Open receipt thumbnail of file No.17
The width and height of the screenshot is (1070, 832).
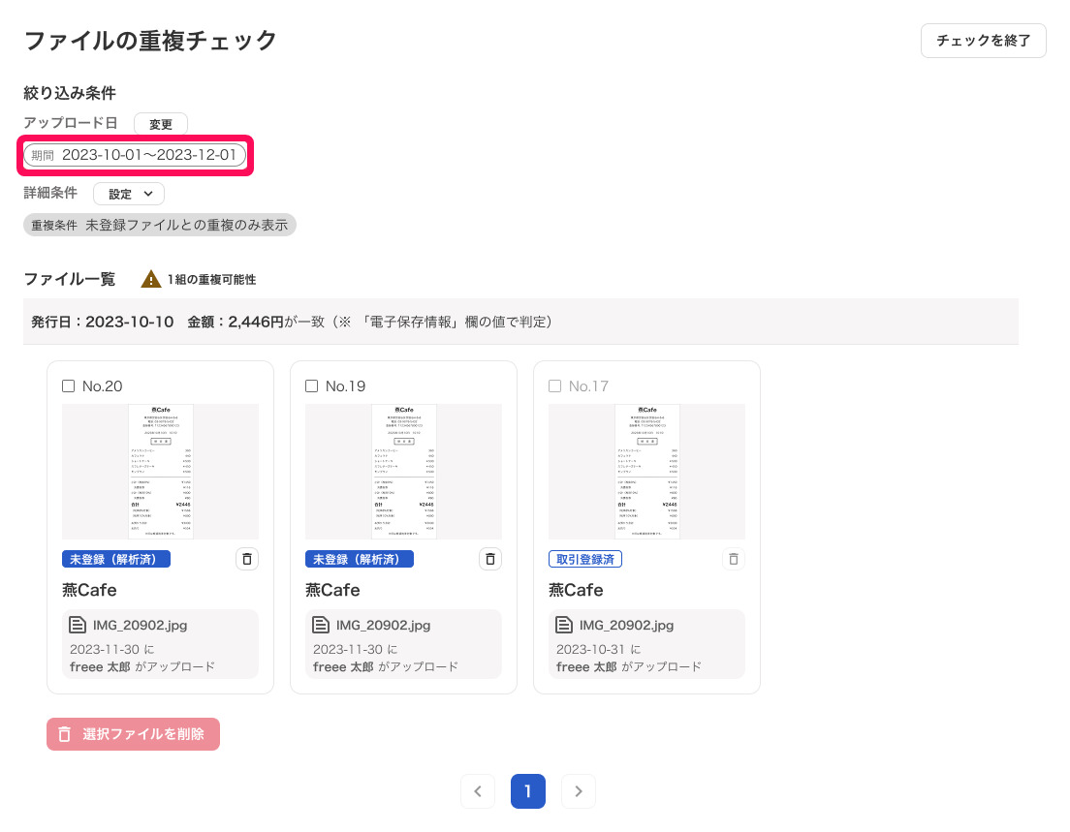pyautogui.click(x=646, y=472)
